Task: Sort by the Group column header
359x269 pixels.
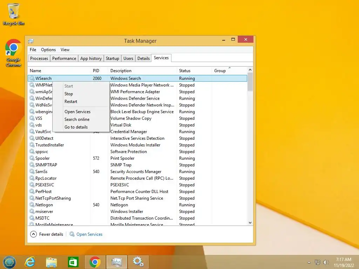Action: (229, 71)
